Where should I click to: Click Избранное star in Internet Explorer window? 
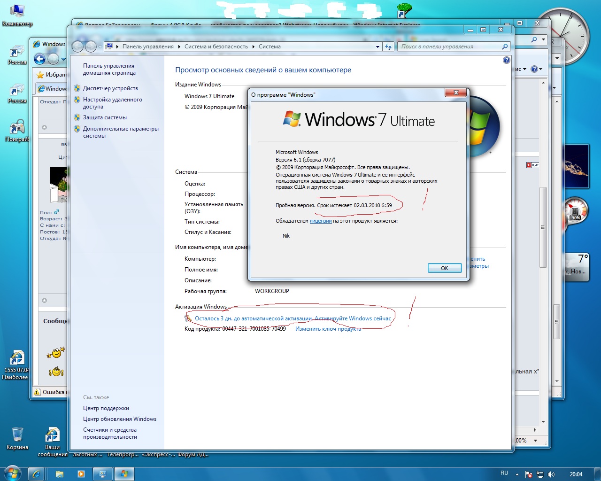pos(40,75)
